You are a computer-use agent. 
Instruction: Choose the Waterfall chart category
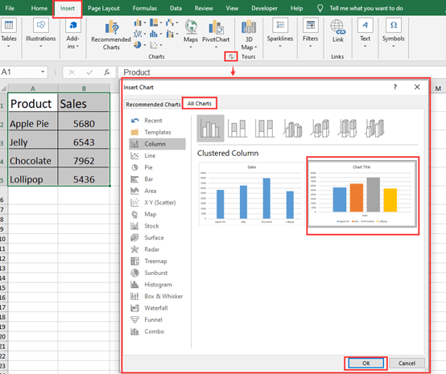coord(157,308)
